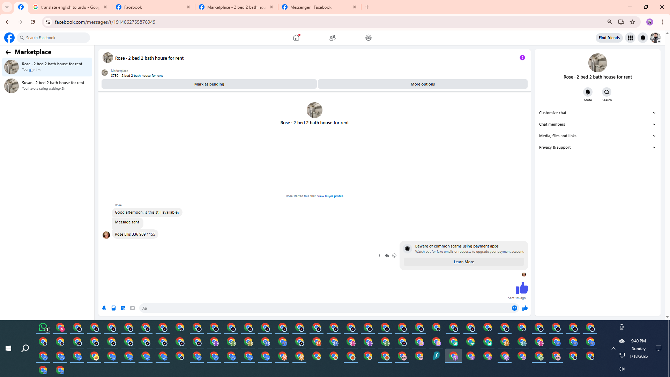Open View buyer profile link
This screenshot has height=377, width=670.
pos(330,196)
